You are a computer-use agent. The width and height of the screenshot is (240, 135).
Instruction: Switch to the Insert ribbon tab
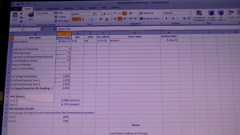(39, 9)
